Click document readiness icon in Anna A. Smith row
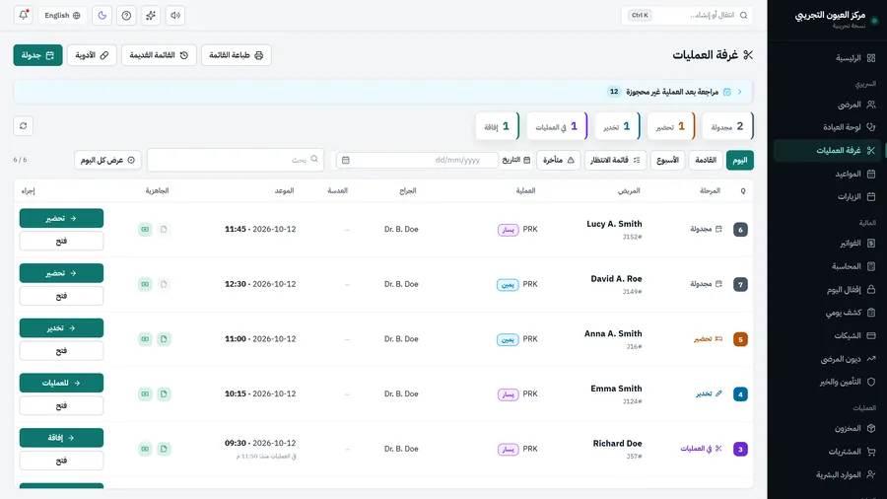 [x=164, y=339]
